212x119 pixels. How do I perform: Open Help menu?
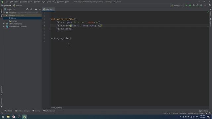click(x=67, y=2)
